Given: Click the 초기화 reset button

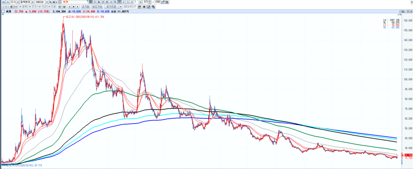Looking at the screenshot, I should pyautogui.click(x=85, y=7).
